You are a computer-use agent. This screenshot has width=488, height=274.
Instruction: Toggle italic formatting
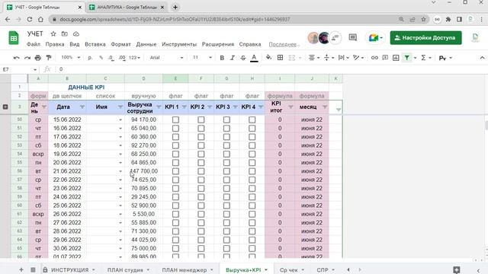click(233, 58)
